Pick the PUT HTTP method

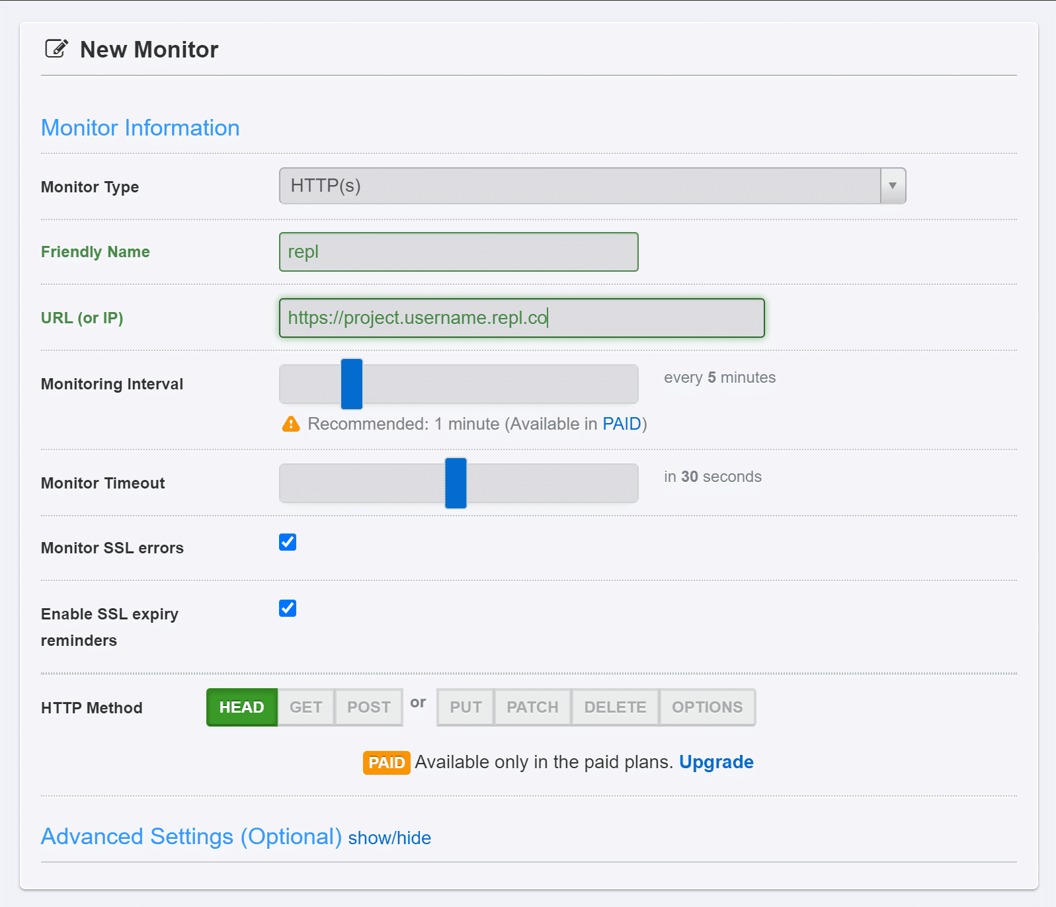(x=466, y=707)
